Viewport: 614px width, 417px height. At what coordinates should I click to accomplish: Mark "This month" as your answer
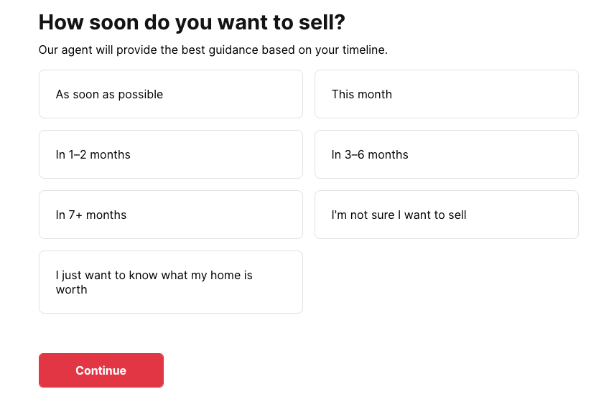click(446, 94)
